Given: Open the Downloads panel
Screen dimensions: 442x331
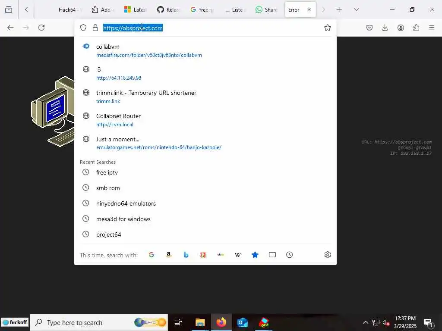Looking at the screenshot, I should point(385,28).
